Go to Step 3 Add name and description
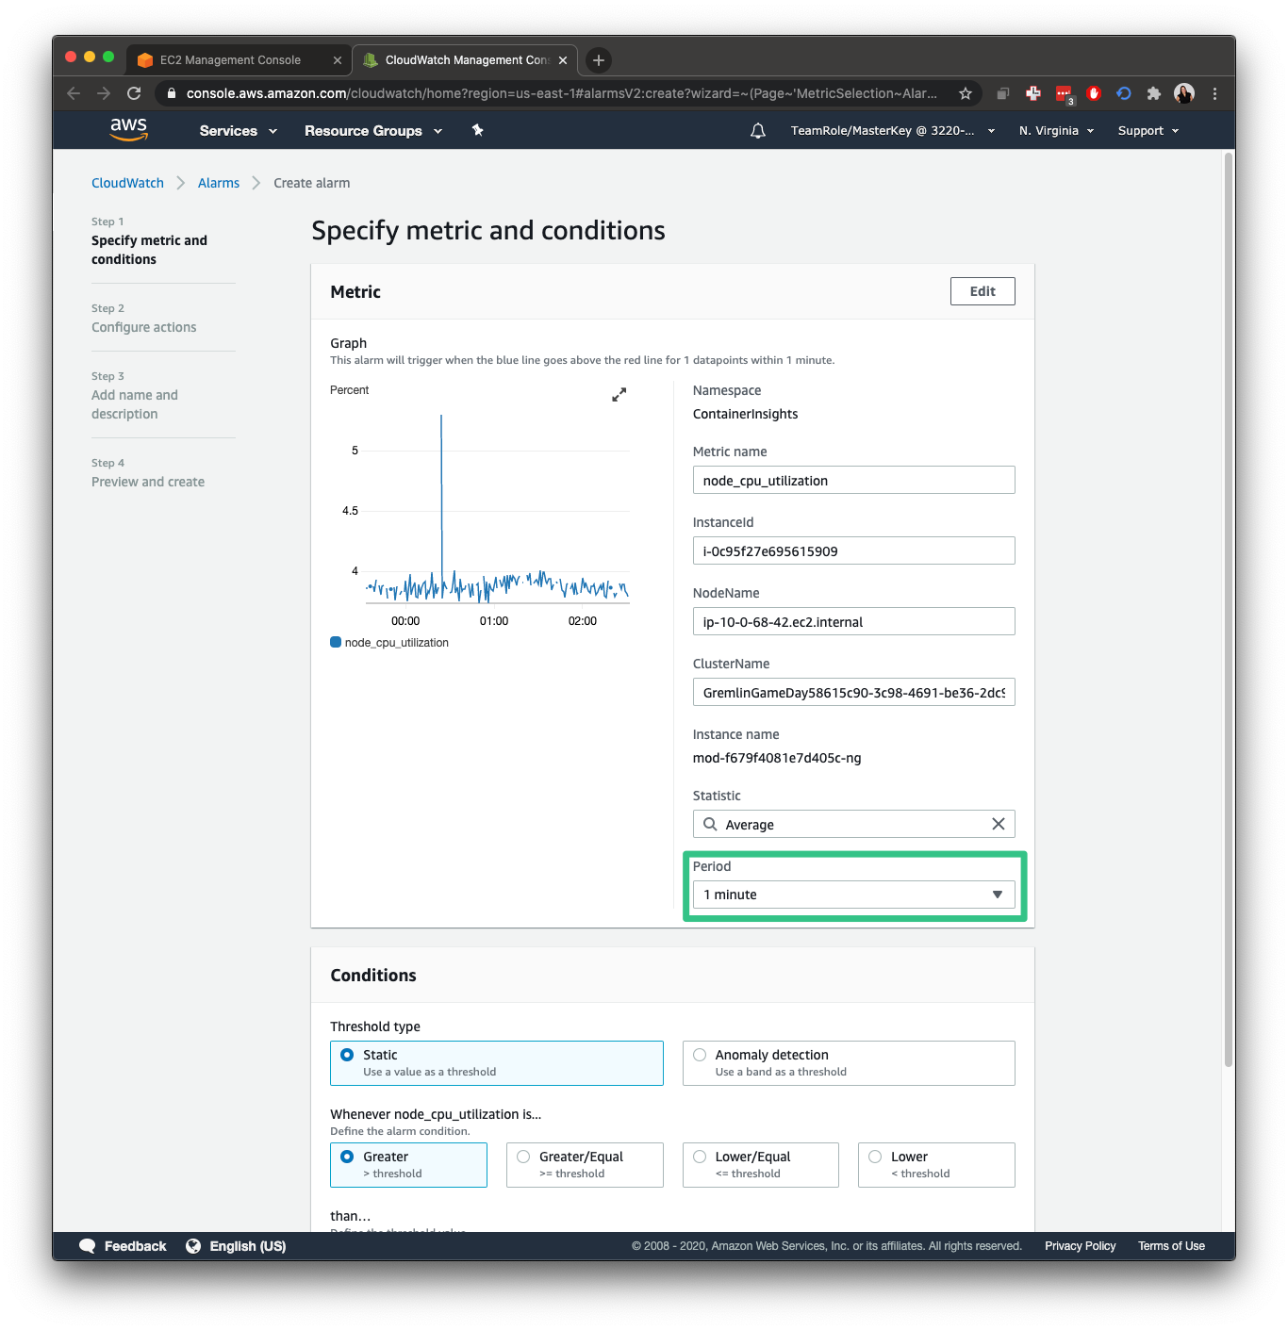The height and width of the screenshot is (1330, 1288). (135, 404)
